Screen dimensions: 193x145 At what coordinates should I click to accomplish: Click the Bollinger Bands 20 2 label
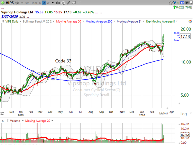pos(37,22)
